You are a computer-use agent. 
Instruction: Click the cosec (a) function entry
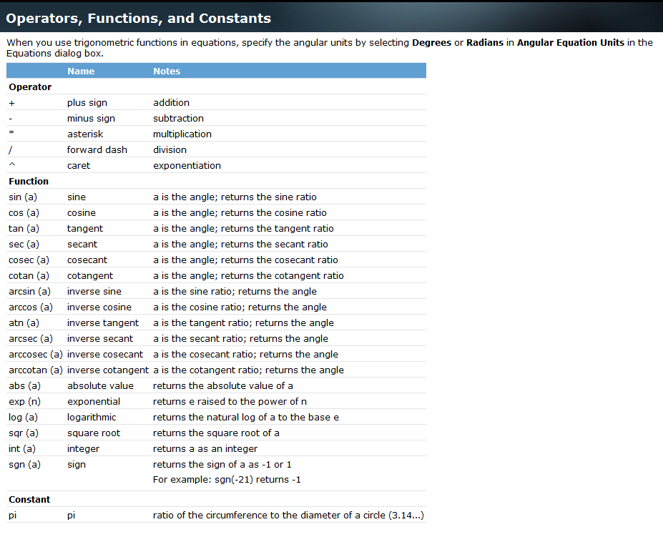click(29, 260)
